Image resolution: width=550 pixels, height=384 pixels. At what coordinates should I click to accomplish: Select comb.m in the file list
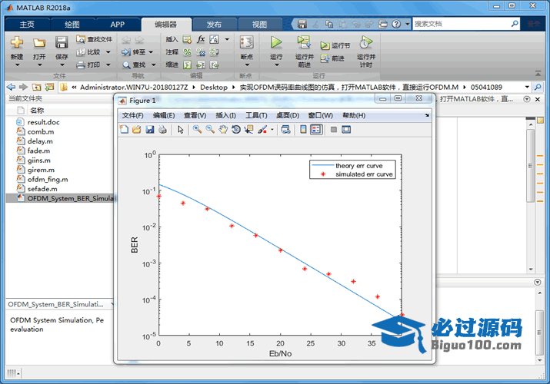[41, 131]
